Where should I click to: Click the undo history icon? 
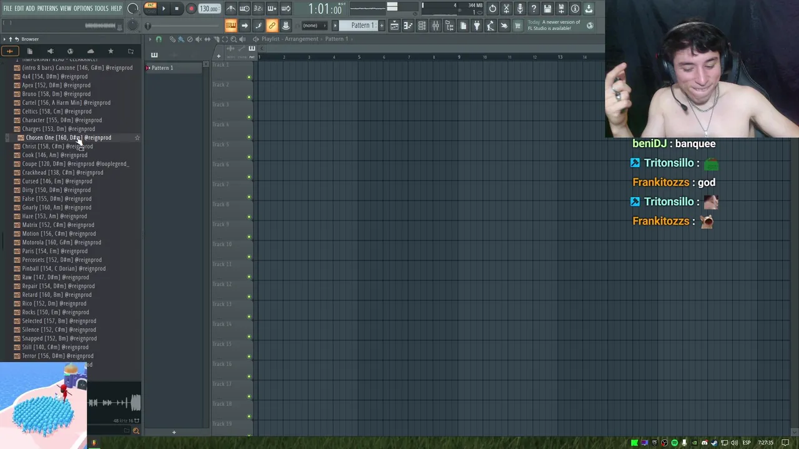pos(493,9)
